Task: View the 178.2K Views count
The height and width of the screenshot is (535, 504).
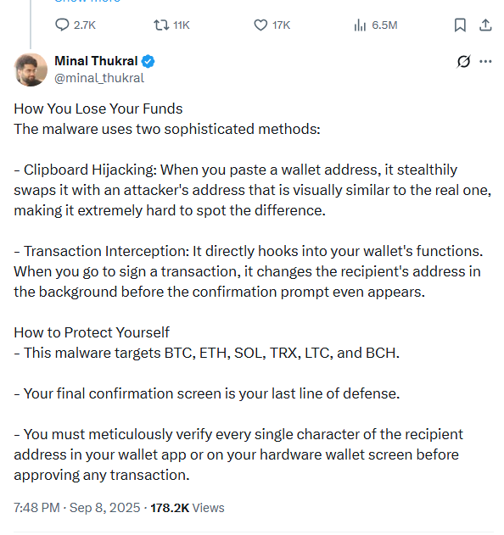Action: [x=188, y=508]
